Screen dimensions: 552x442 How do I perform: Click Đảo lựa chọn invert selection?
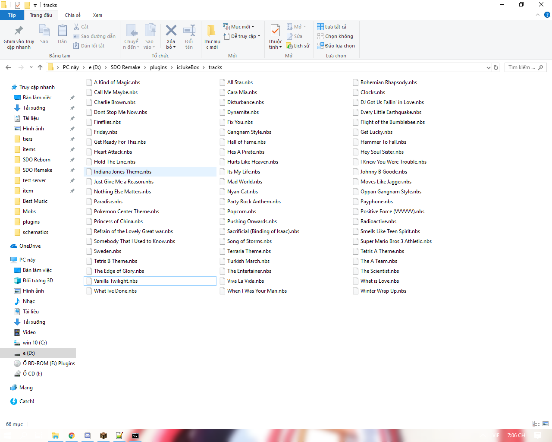pyautogui.click(x=336, y=46)
